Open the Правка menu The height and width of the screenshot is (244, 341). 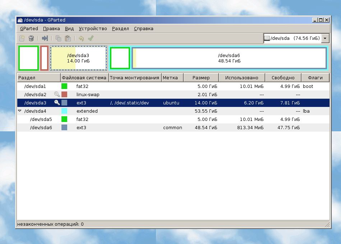point(51,29)
